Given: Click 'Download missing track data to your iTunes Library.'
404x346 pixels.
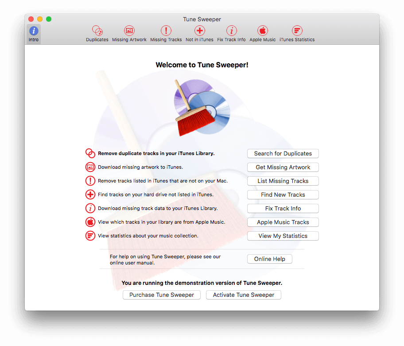Looking at the screenshot, I should 158,208.
